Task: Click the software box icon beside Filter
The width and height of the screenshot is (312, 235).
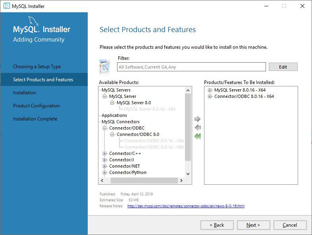Action: [105, 67]
